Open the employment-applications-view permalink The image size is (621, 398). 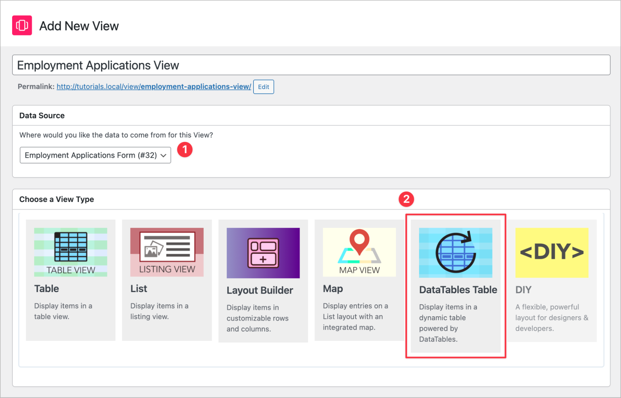click(x=154, y=86)
